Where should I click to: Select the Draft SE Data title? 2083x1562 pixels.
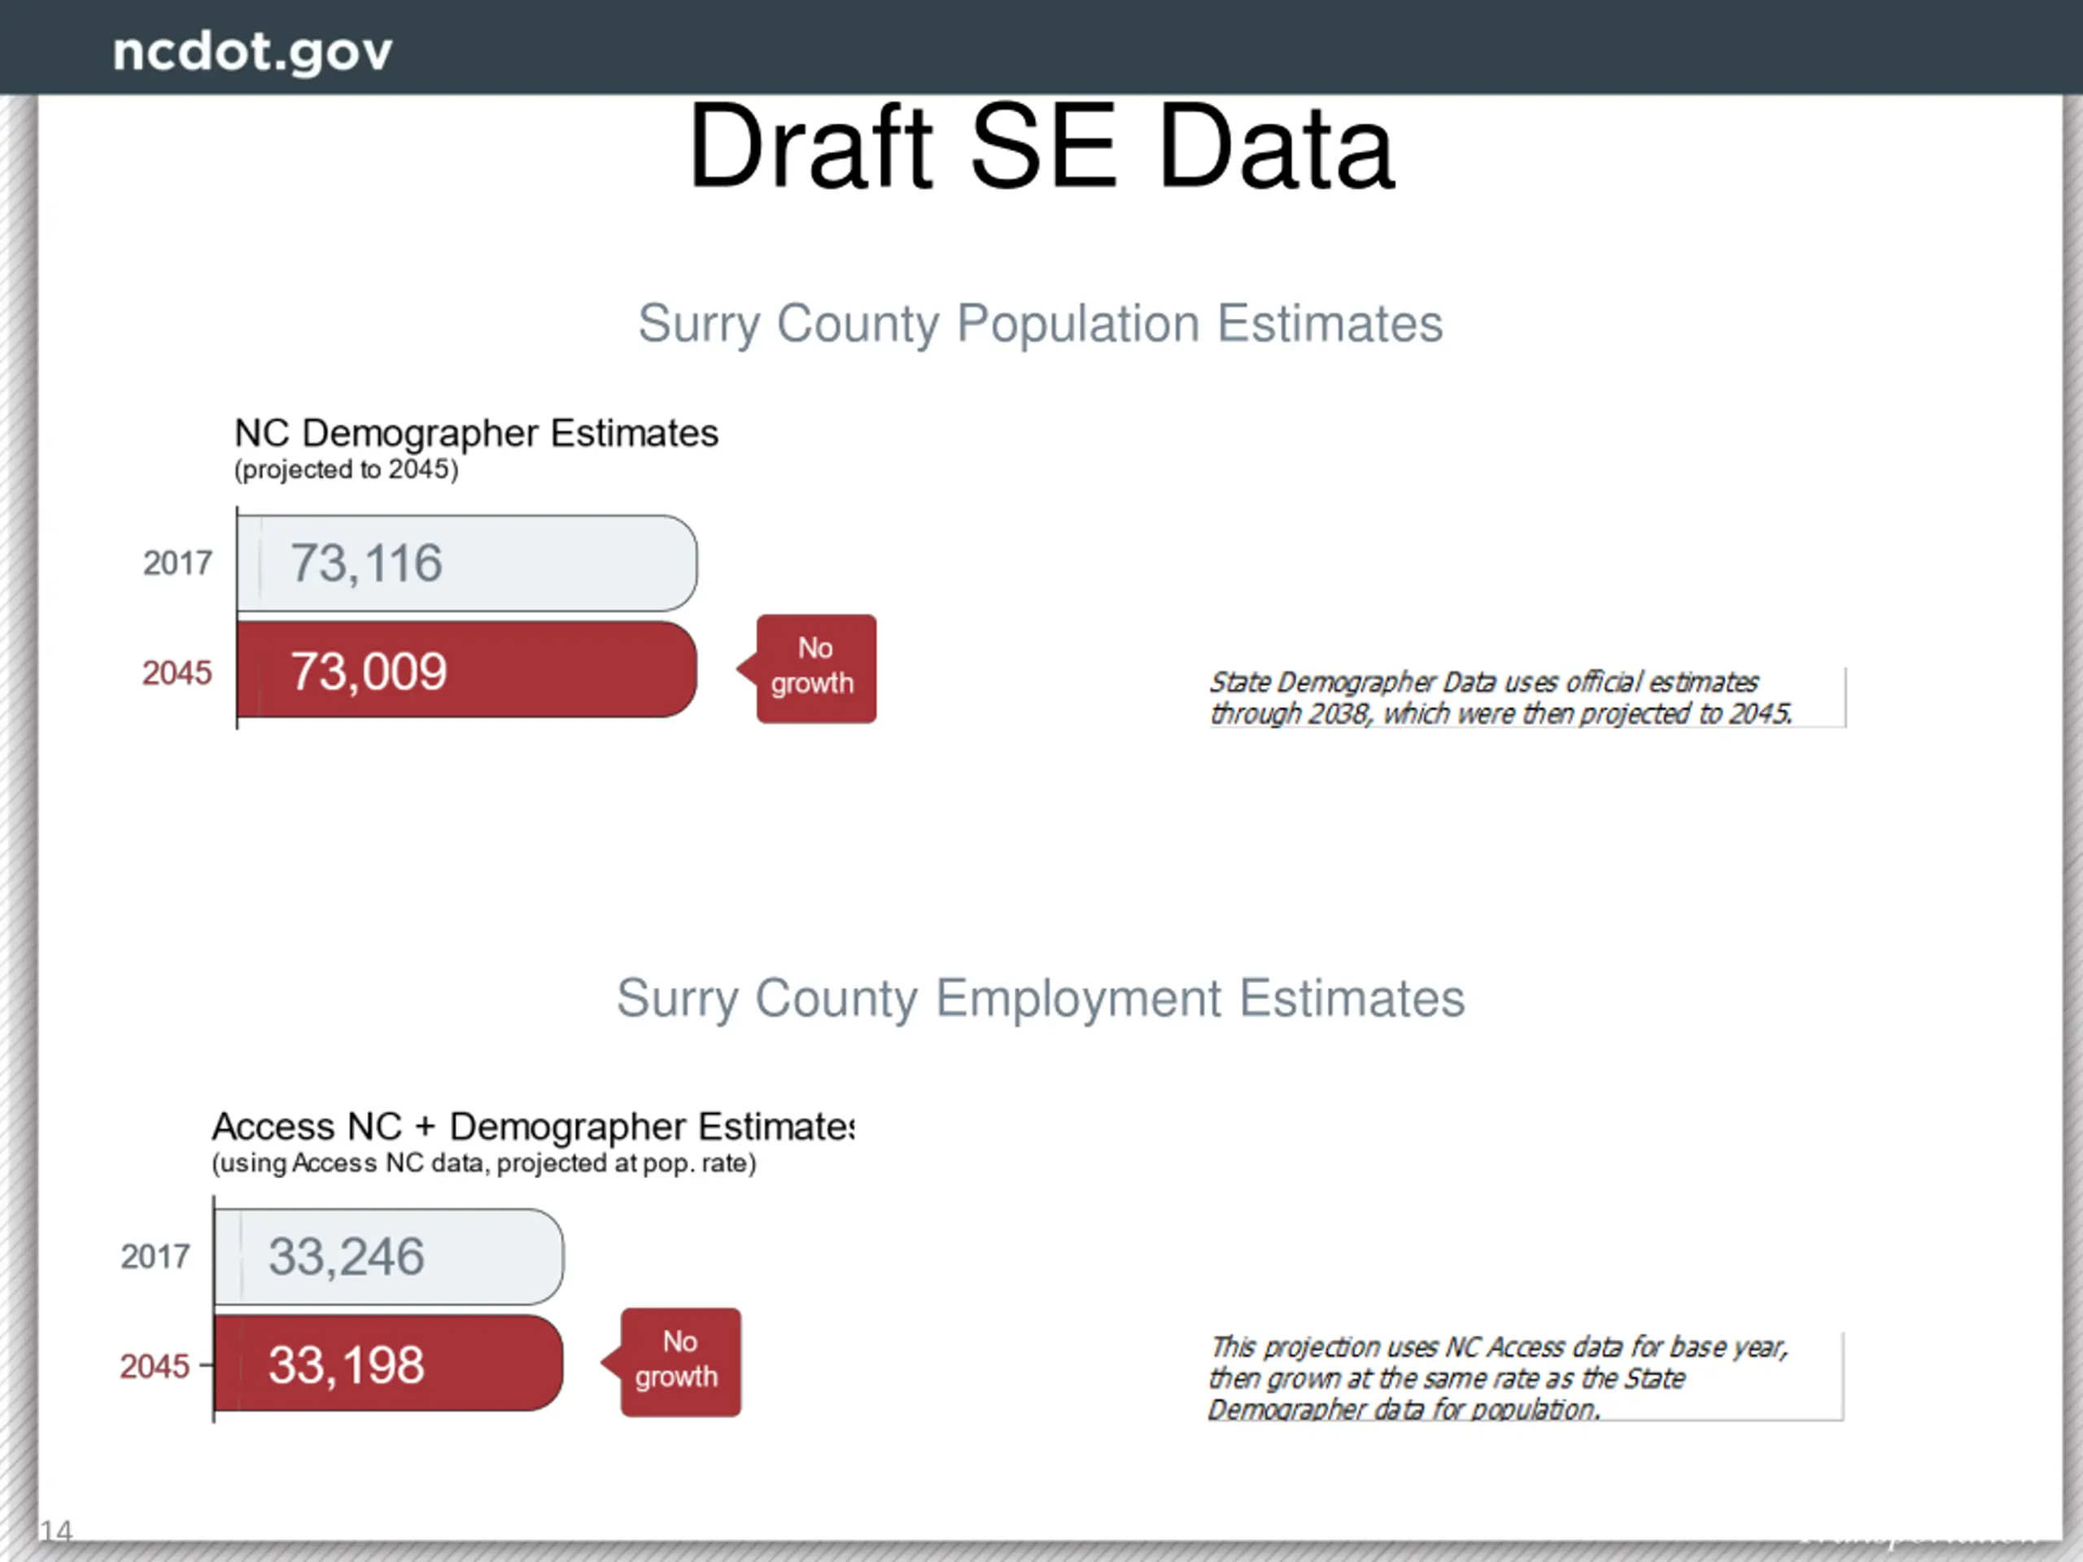tap(1041, 147)
